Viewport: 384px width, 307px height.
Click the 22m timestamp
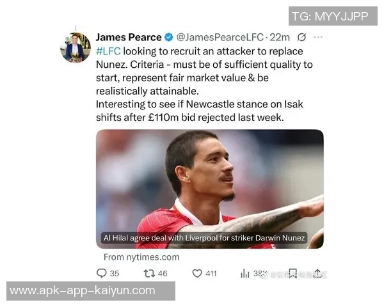(x=280, y=37)
